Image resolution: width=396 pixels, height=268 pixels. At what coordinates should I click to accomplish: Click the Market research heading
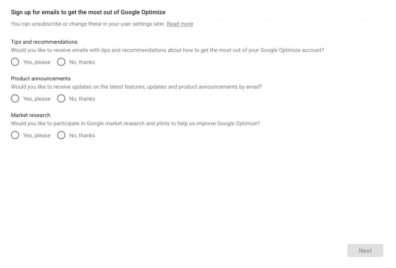[30, 115]
